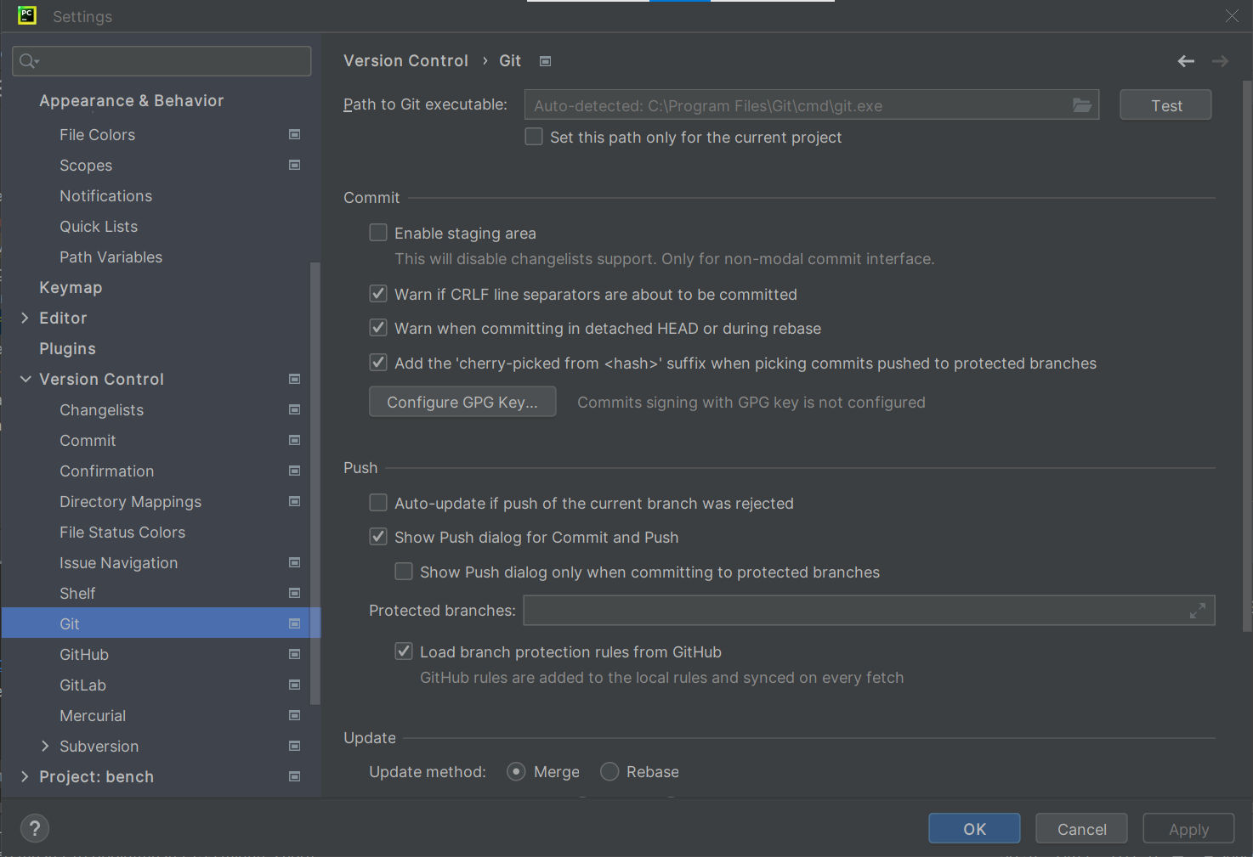This screenshot has height=857, width=1253.
Task: Uncheck Show Push dialog for Commit and Push
Action: tap(378, 537)
